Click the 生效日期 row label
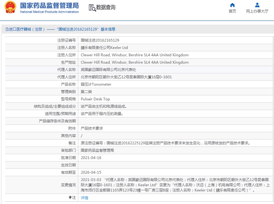274x204 pixels. point(68,165)
